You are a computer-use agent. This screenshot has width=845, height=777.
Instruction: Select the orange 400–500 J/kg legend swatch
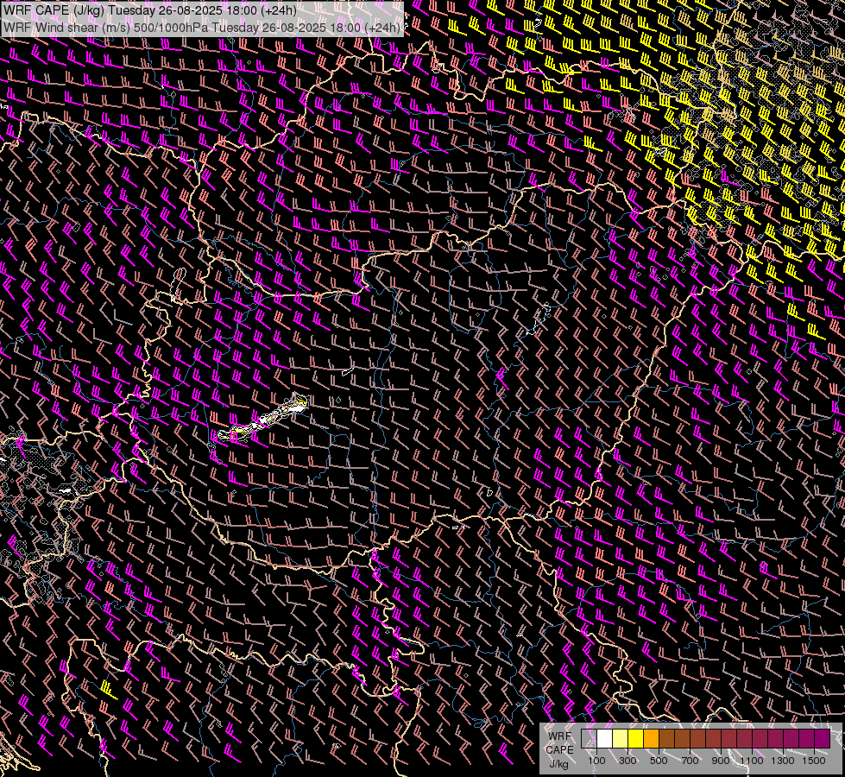pyautogui.click(x=651, y=738)
